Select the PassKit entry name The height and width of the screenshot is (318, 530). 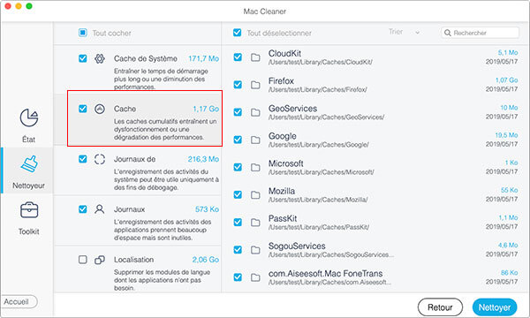click(x=283, y=219)
